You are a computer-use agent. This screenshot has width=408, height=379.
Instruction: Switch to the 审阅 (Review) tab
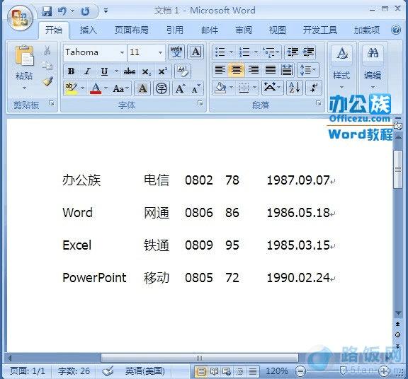[244, 30]
